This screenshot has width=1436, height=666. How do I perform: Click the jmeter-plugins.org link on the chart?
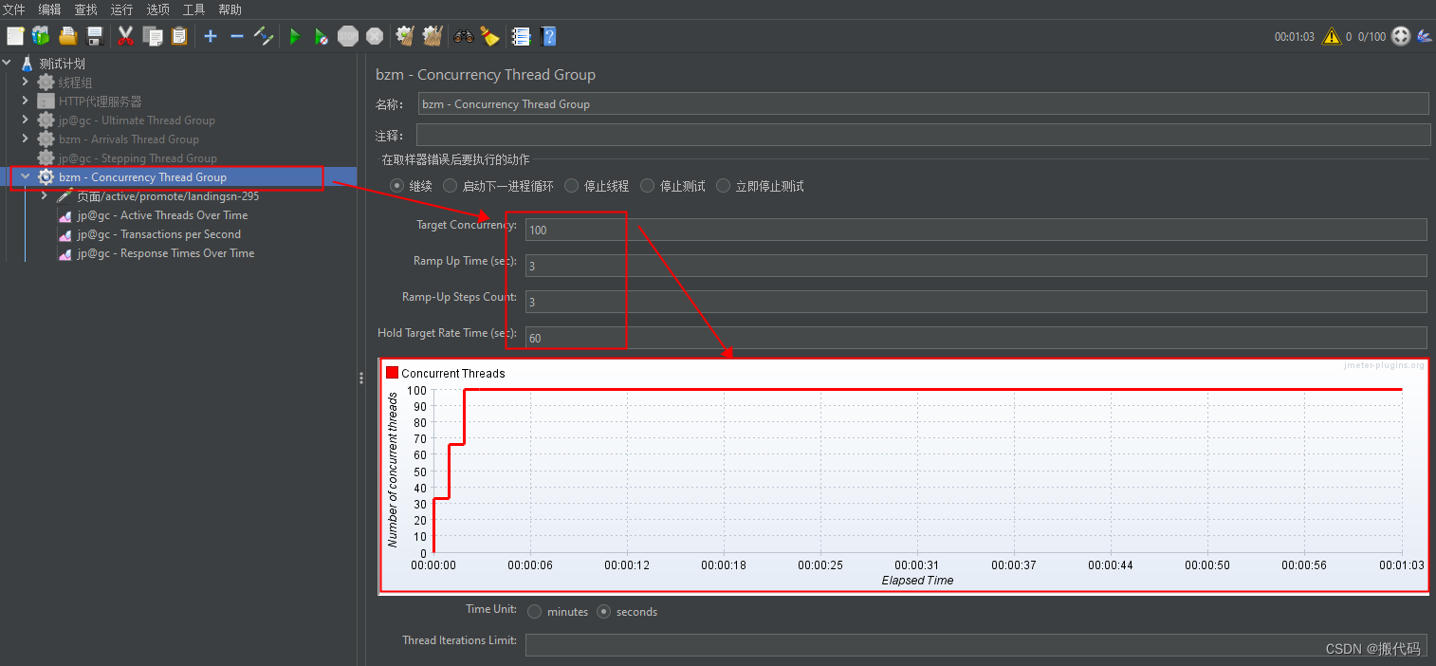point(1384,365)
